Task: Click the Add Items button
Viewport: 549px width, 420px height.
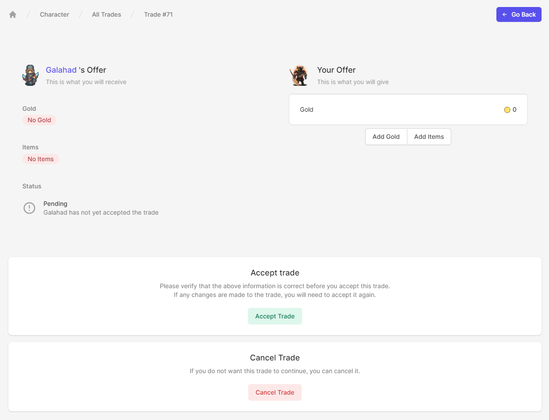Action: click(x=429, y=137)
